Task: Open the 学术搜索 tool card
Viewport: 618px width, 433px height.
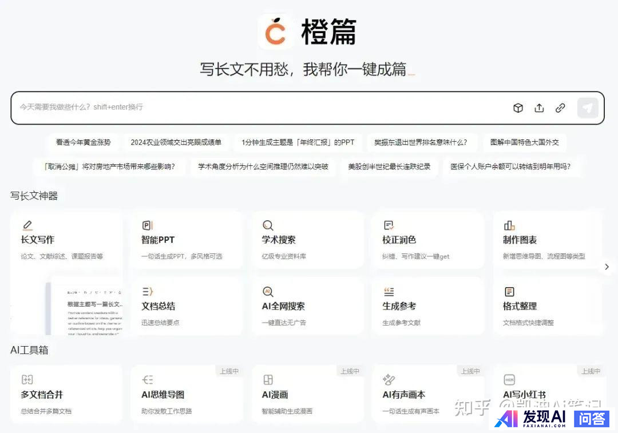Action: coord(307,240)
